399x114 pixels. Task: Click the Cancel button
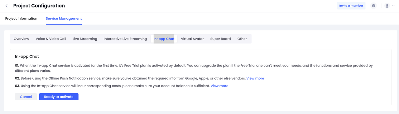tap(26, 97)
